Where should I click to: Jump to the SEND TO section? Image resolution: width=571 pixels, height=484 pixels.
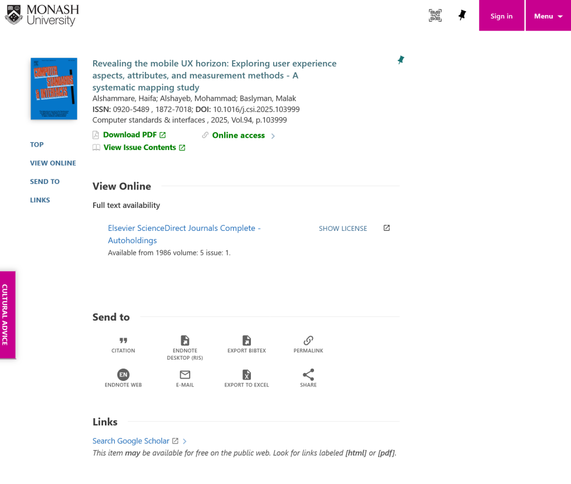(x=45, y=181)
